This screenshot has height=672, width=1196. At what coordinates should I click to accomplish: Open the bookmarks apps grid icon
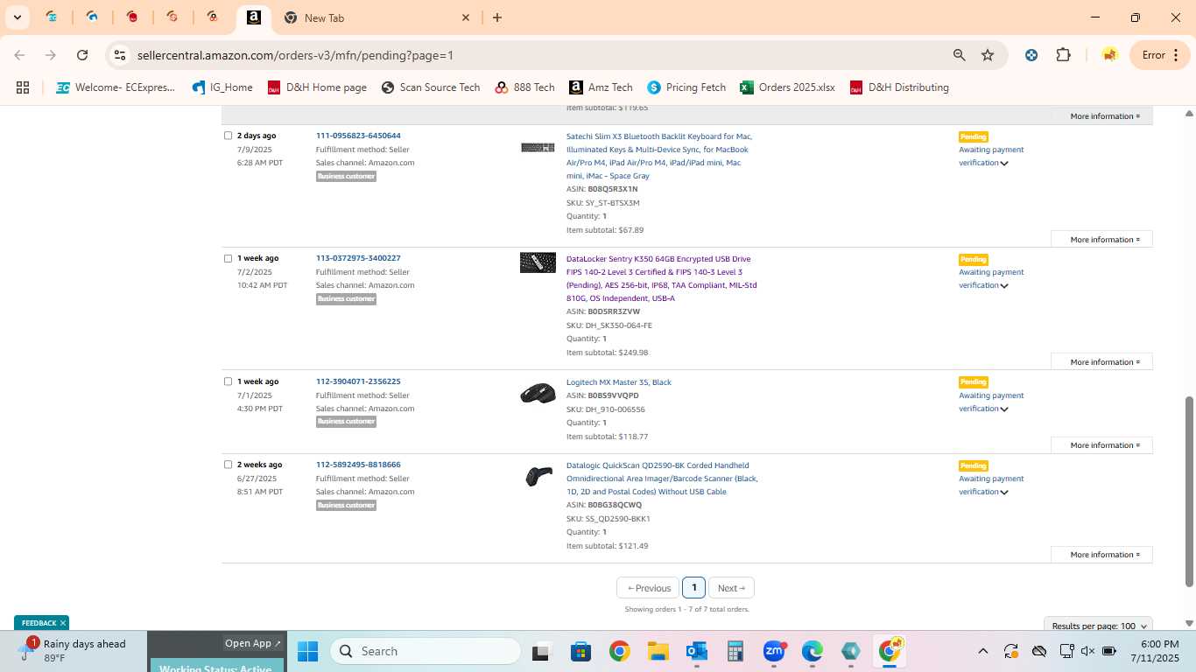pyautogui.click(x=23, y=87)
